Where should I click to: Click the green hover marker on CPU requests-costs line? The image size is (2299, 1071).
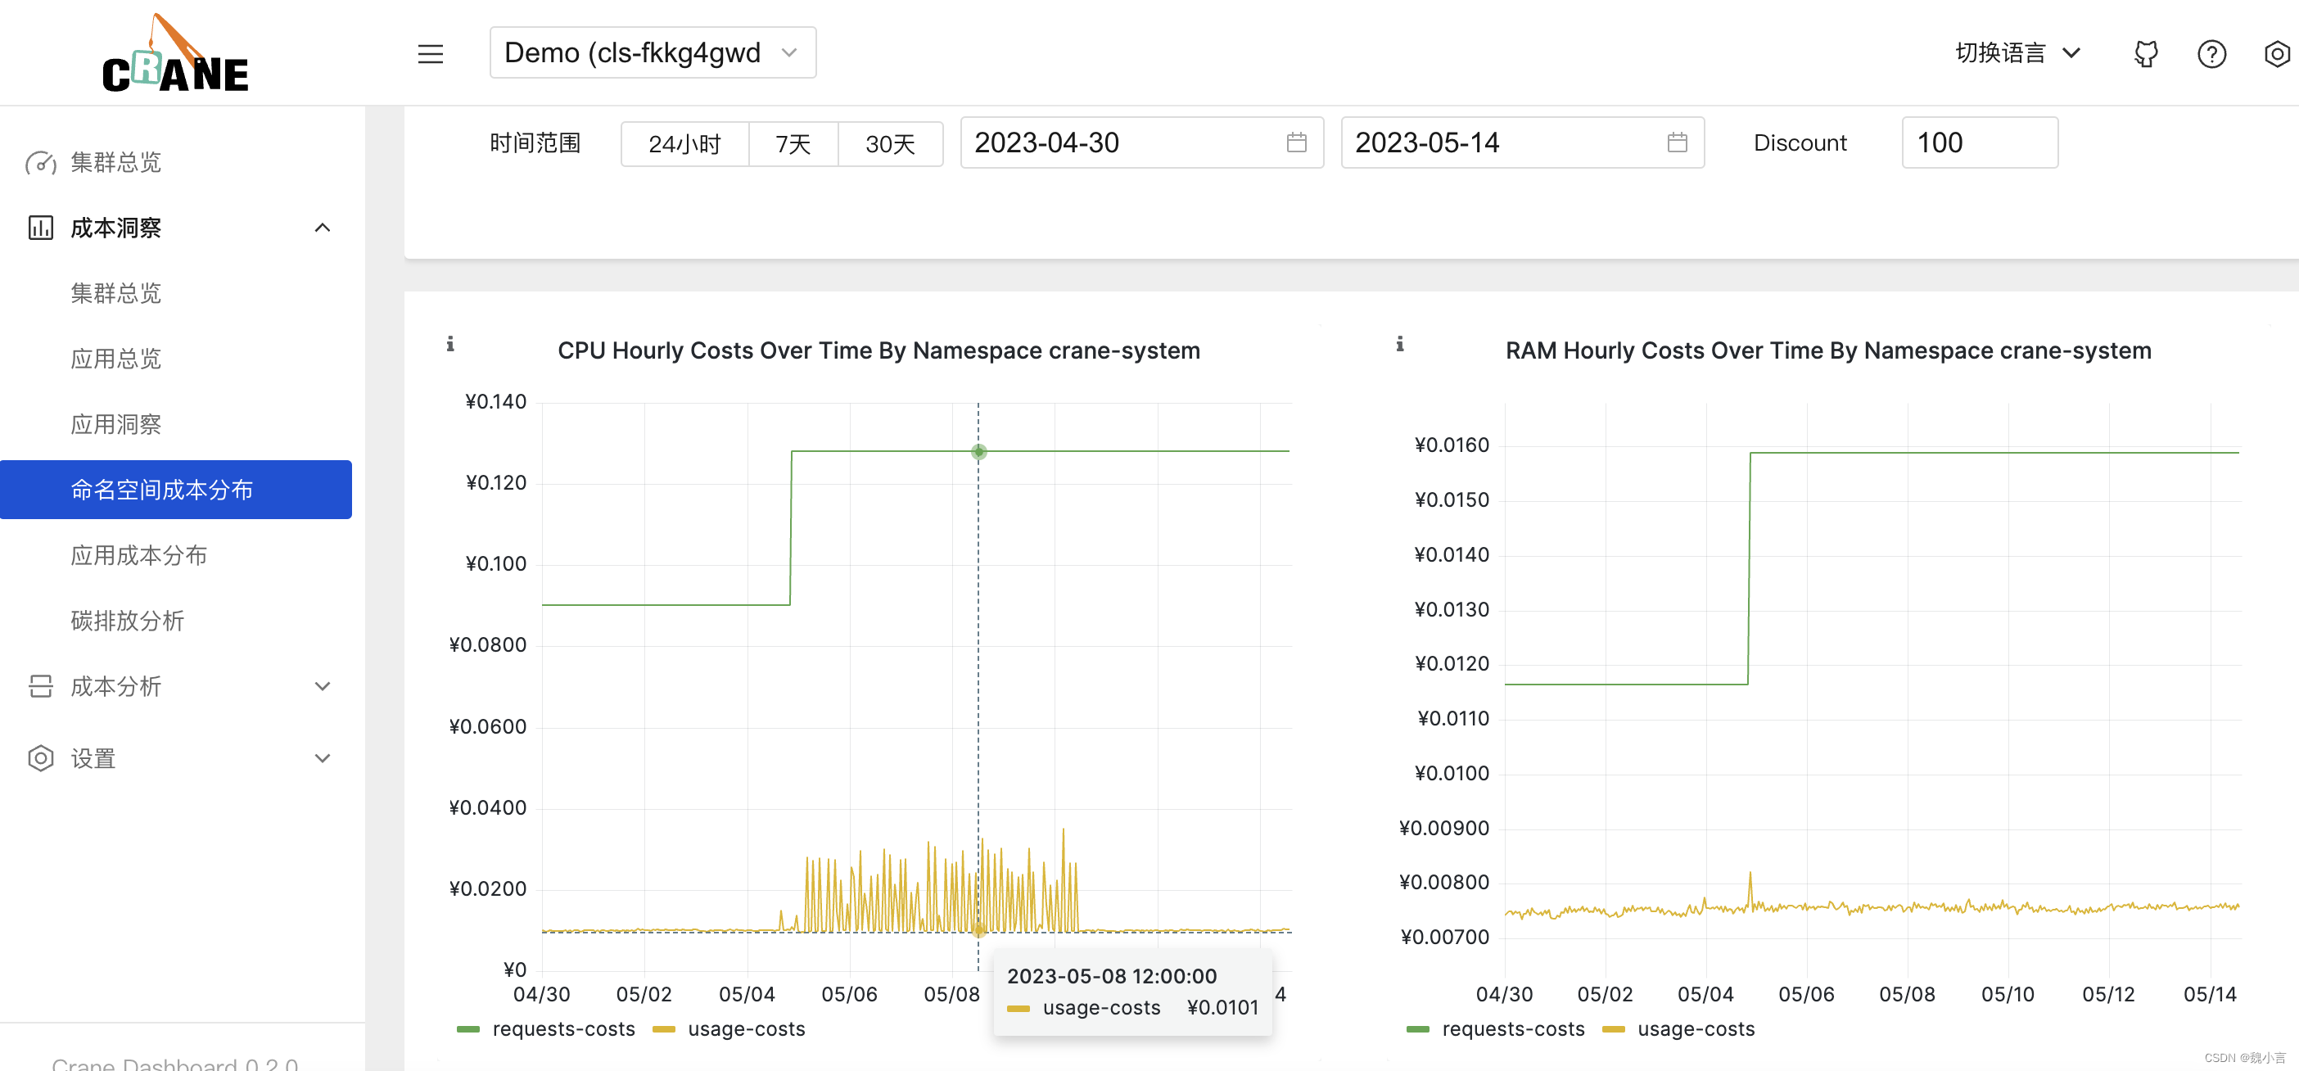[979, 452]
